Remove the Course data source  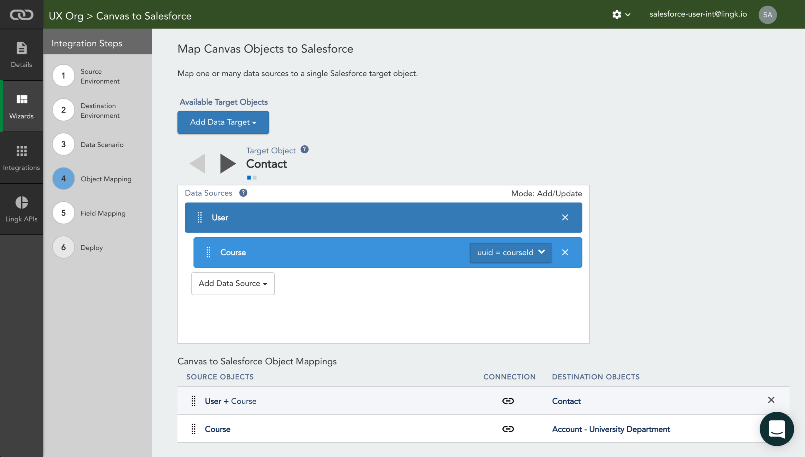pyautogui.click(x=565, y=252)
